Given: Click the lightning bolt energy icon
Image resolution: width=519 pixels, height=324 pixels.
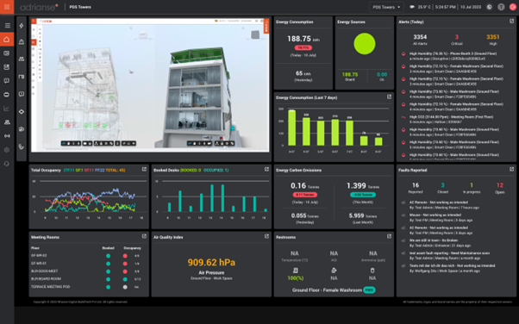Looking at the screenshot, I should (22, 26).
